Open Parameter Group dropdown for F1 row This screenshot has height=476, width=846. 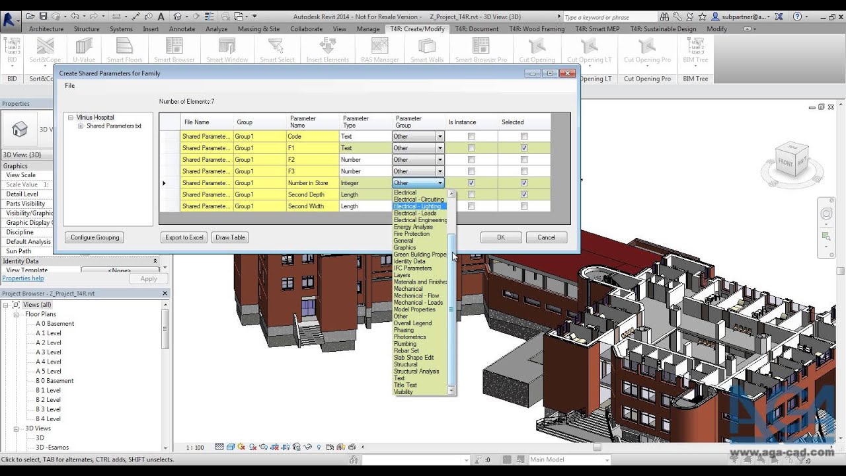(x=440, y=148)
